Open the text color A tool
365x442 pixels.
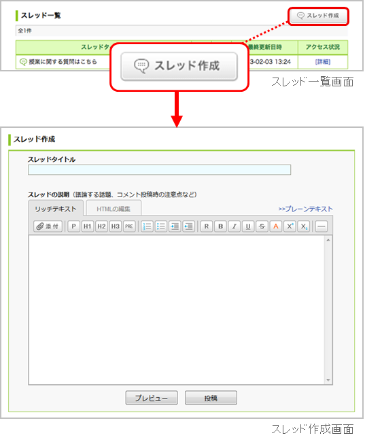coord(276,226)
